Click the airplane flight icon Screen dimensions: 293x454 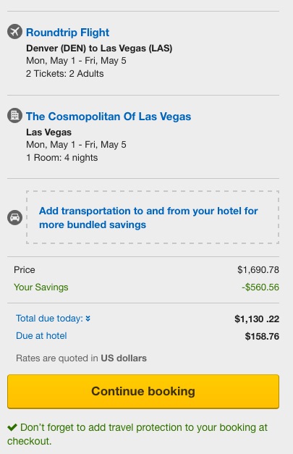[14, 31]
